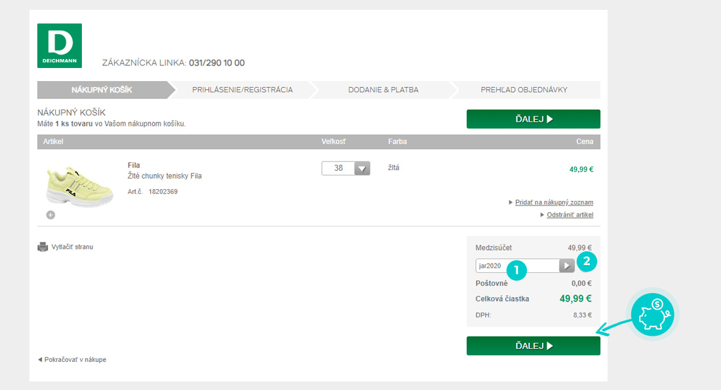The height and width of the screenshot is (390, 721).
Task: Click the printer icon beside Vytlačiť stranu
Action: point(43,247)
